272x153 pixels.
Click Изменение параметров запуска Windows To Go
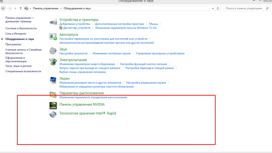(126, 28)
